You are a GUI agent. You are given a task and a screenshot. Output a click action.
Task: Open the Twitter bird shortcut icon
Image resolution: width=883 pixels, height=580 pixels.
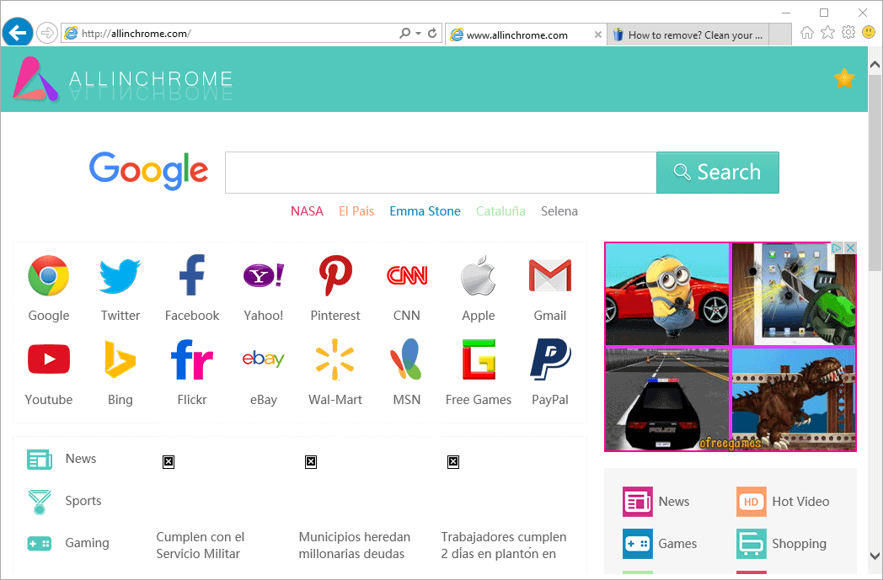pos(120,275)
